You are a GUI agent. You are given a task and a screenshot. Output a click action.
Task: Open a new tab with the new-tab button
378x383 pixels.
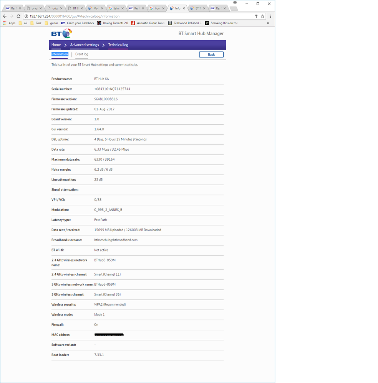coord(234,8)
